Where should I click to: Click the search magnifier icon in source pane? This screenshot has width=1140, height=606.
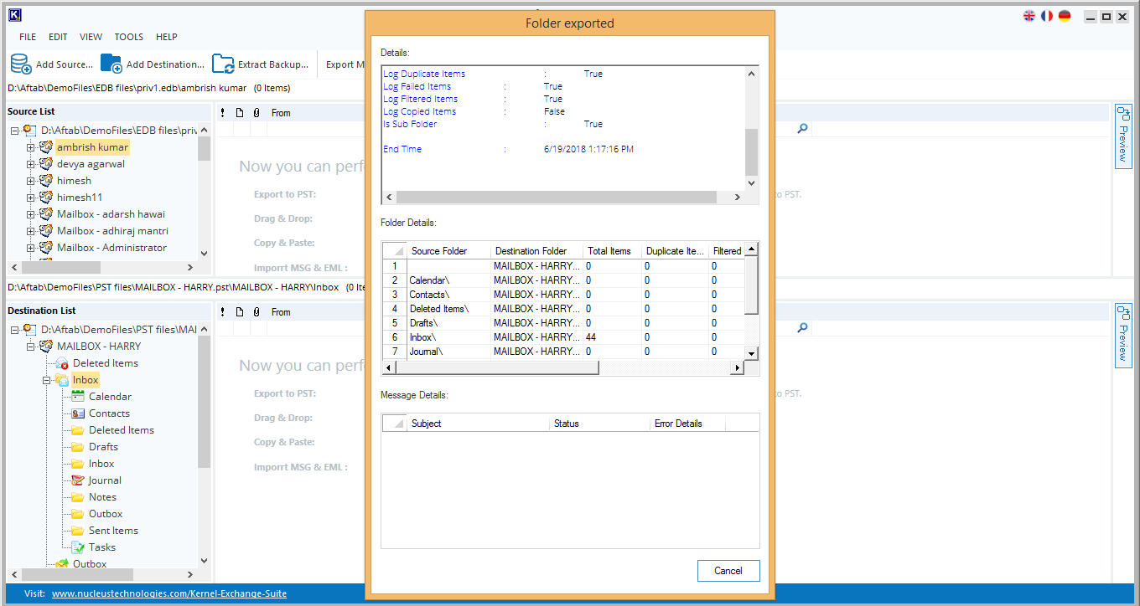click(x=802, y=129)
